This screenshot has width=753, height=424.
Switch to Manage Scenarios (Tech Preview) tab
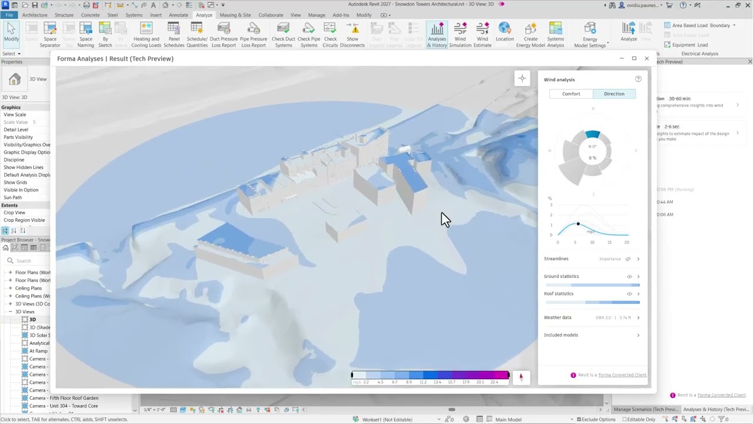(645, 409)
